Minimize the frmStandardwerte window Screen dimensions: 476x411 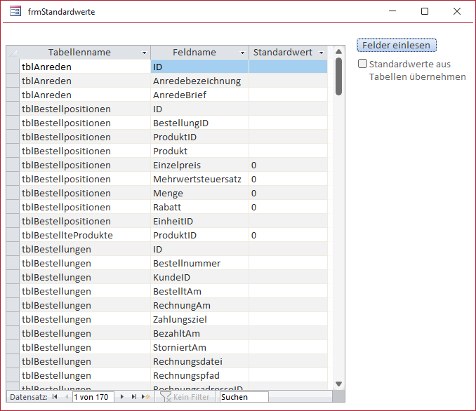[x=392, y=11]
